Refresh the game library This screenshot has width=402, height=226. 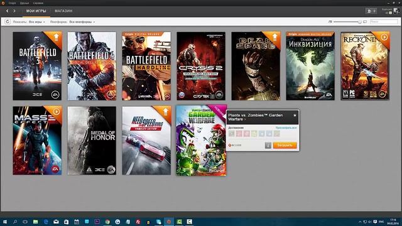pos(8,22)
